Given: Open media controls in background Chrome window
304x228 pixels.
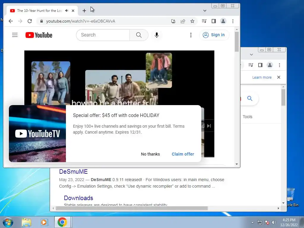Looking at the screenshot, I should 251,65.
